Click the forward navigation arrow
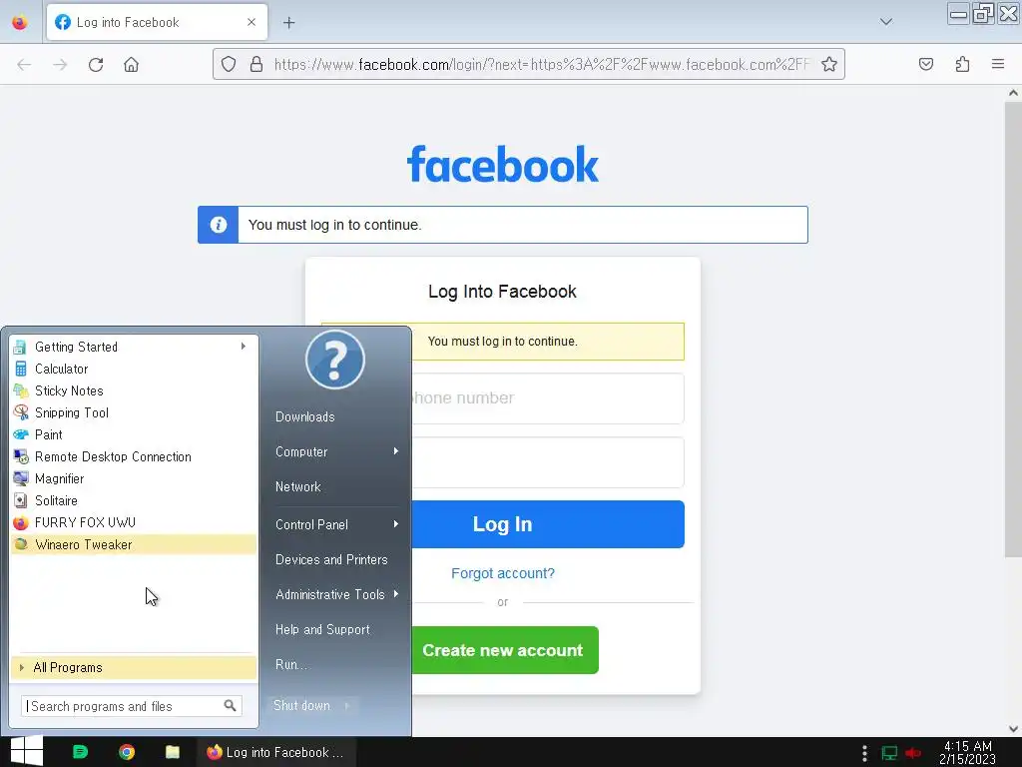1022x767 pixels. [x=60, y=65]
